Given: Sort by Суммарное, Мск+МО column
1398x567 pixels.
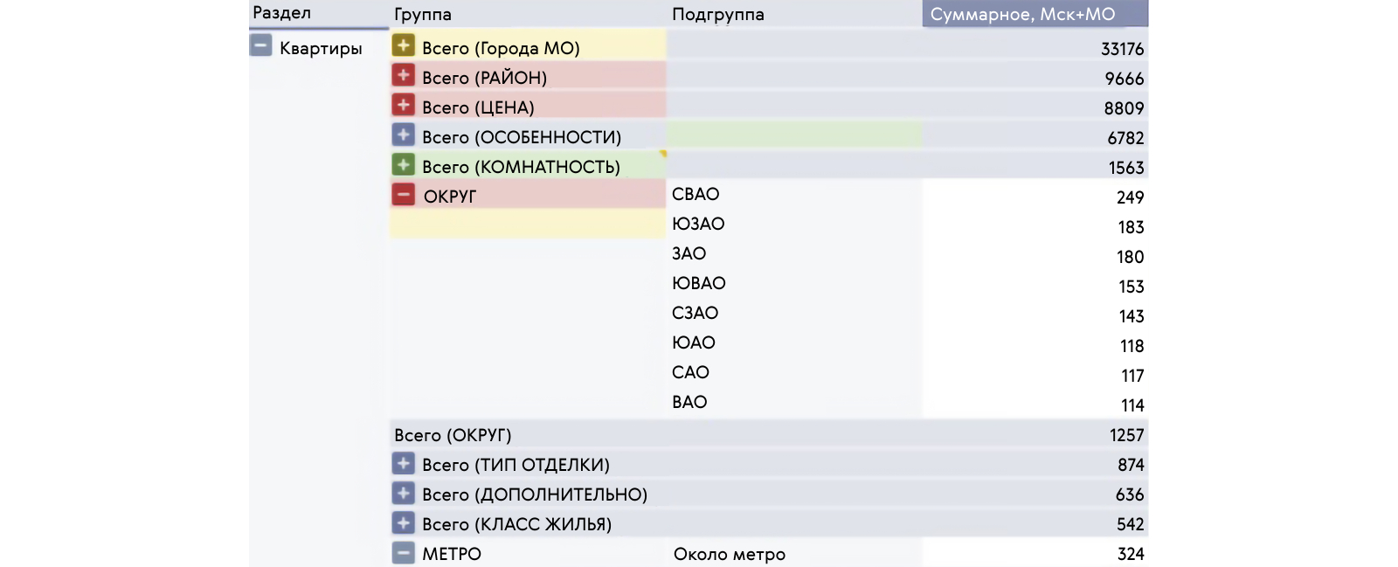Looking at the screenshot, I should tap(1022, 15).
